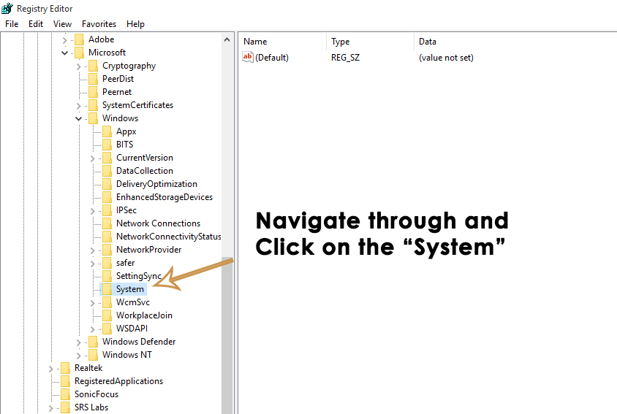The image size is (617, 414).
Task: Click the EnhancedStorageDevices folder icon
Action: [x=107, y=197]
